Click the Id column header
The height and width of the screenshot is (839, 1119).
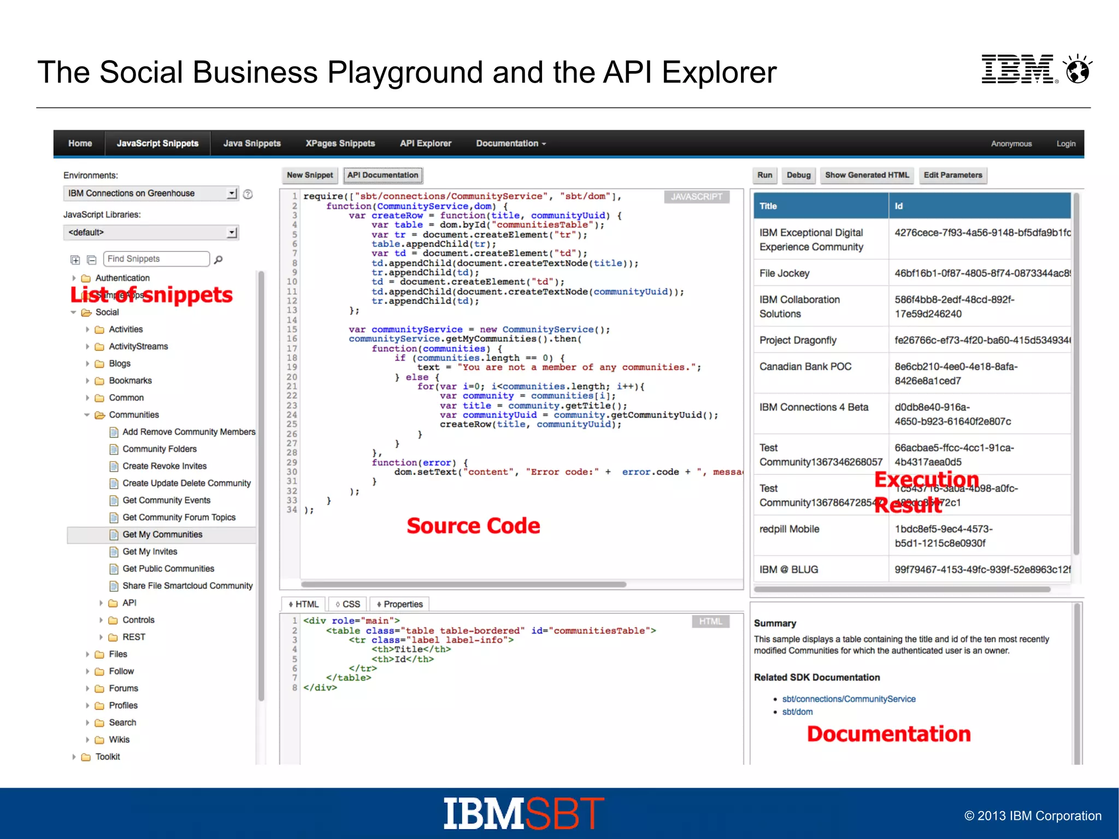coord(980,206)
